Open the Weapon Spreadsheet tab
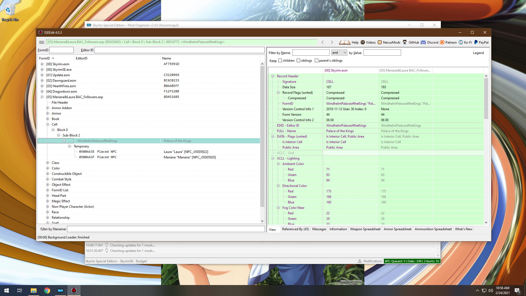The width and height of the screenshot is (526, 296). point(365,229)
